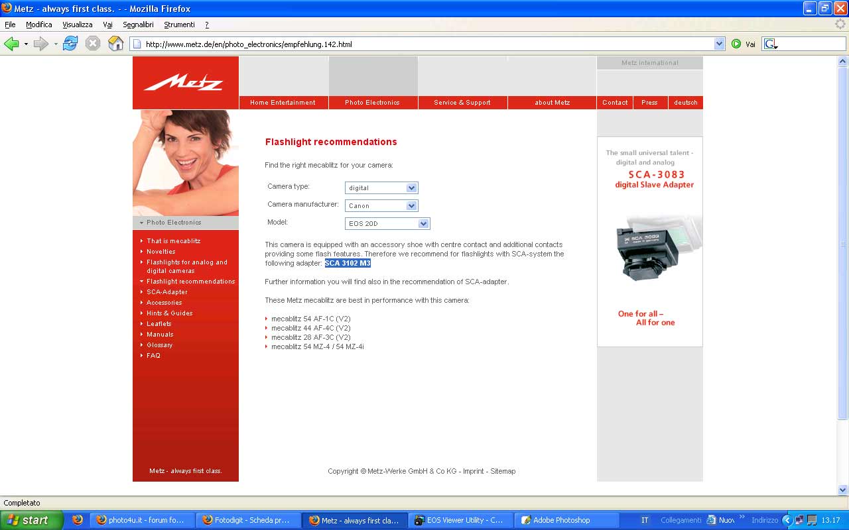Click the Stop loading icon
This screenshot has width=849, height=530.
pos(93,44)
